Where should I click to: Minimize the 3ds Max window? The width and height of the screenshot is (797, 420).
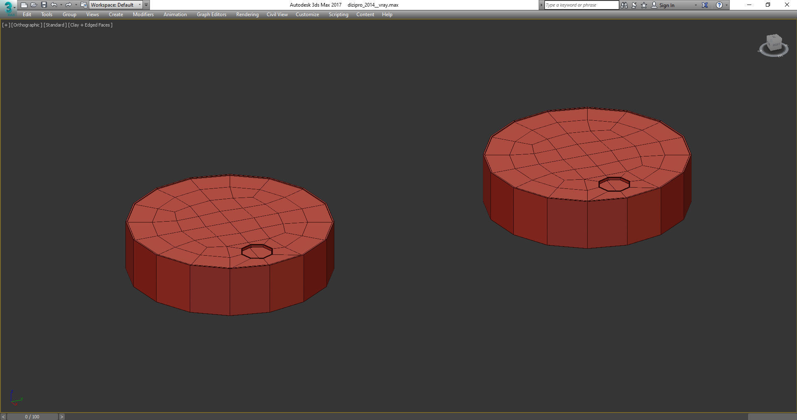[749, 5]
